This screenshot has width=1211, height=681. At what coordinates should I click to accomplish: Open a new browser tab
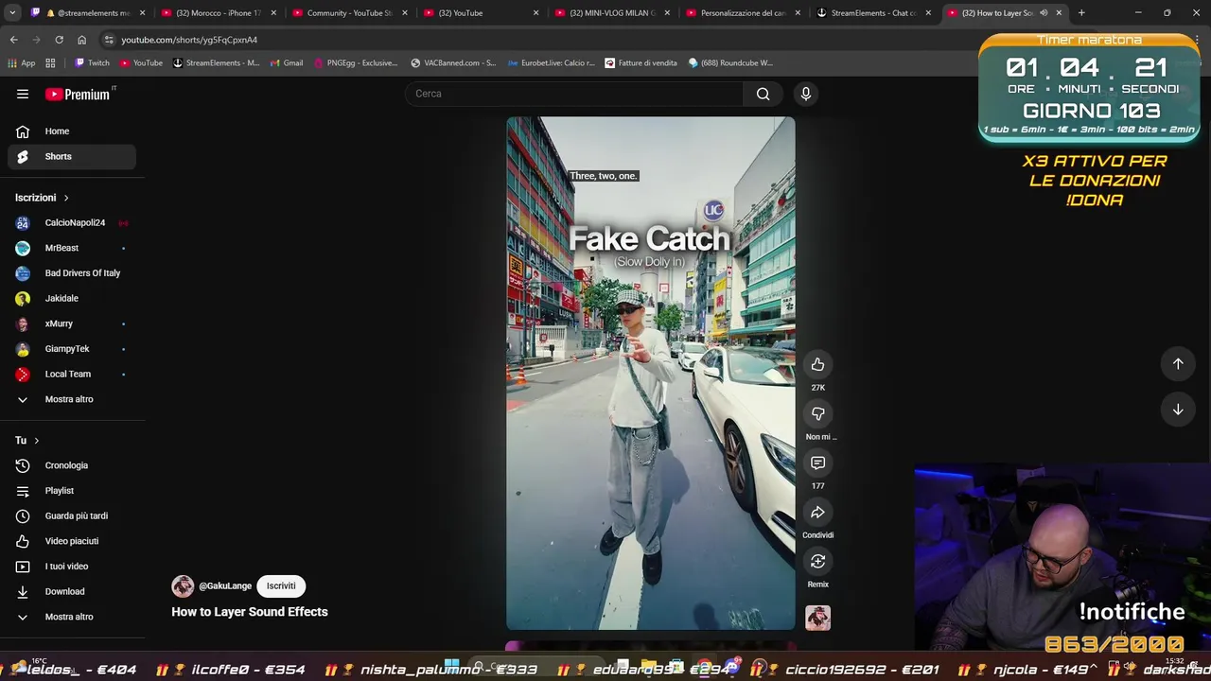point(1081,13)
